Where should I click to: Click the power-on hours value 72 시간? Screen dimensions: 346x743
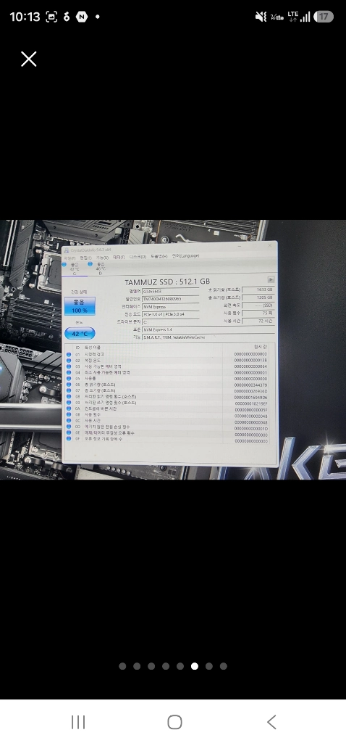tap(258, 321)
